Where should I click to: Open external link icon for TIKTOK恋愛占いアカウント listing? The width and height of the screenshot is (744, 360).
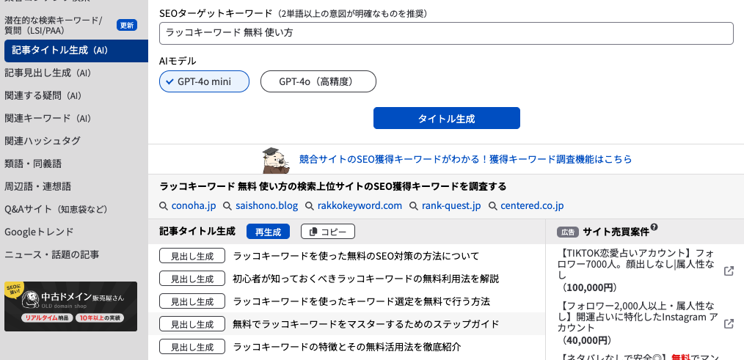pos(729,271)
